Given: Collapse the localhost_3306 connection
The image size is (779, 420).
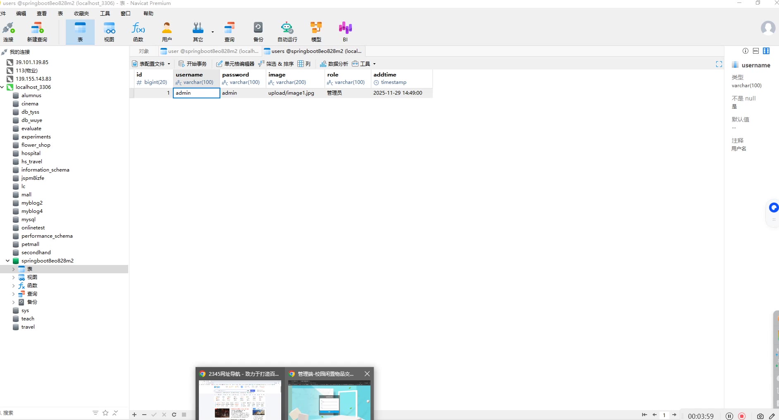Looking at the screenshot, I should pos(2,87).
